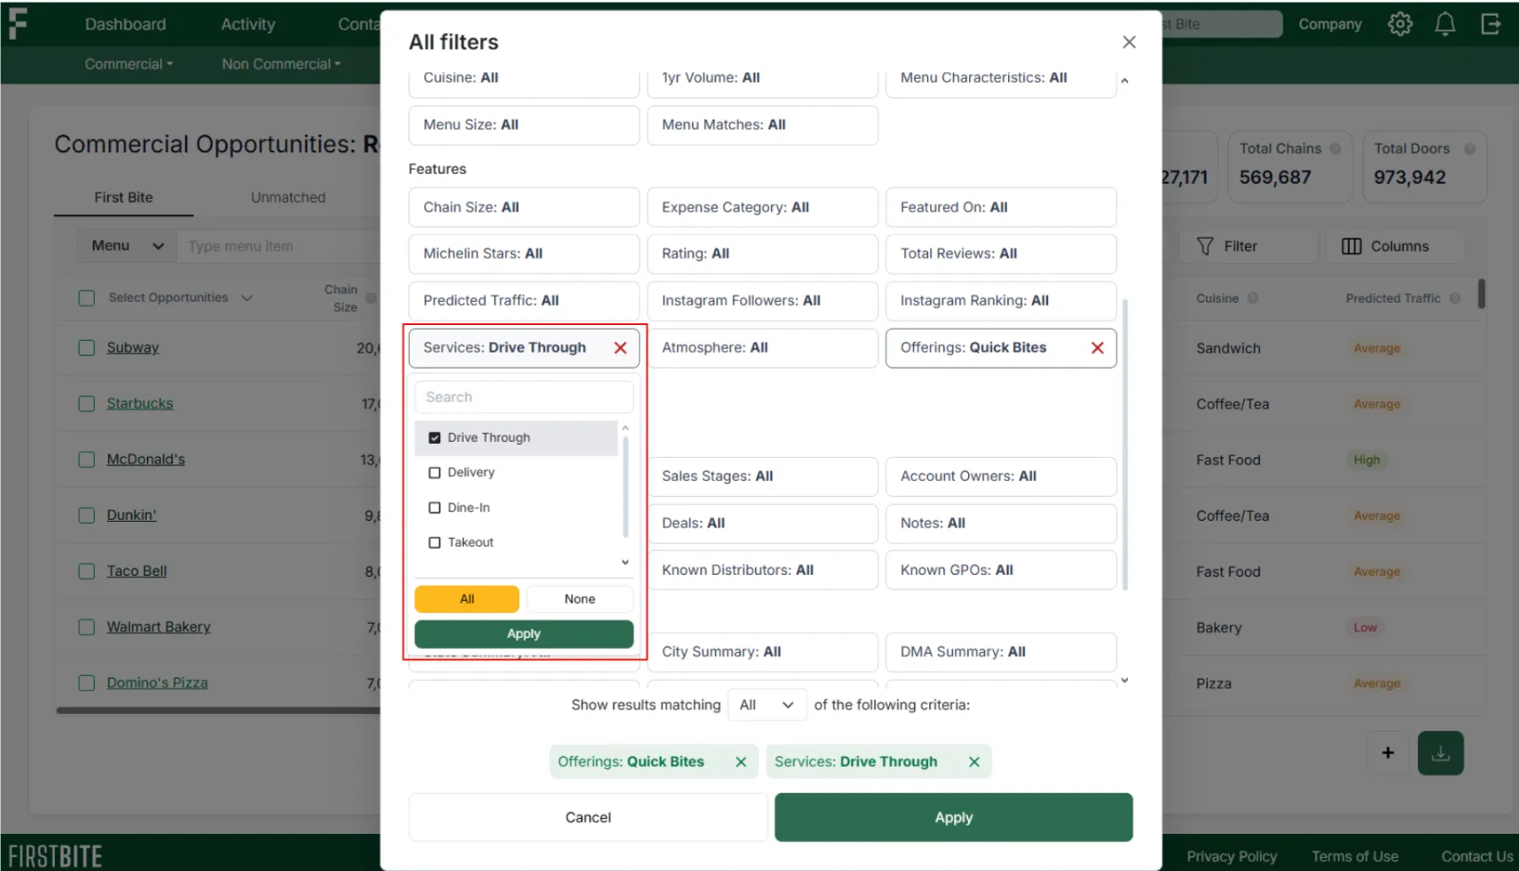Screen dimensions: 1519x871
Task: Open the Michelin Stars filter dropdown
Action: pyautogui.click(x=524, y=253)
